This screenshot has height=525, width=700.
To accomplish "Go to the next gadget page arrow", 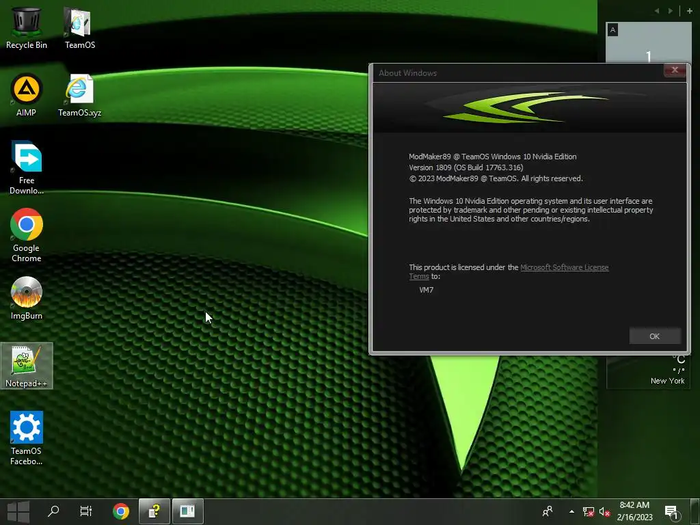I will [x=670, y=11].
